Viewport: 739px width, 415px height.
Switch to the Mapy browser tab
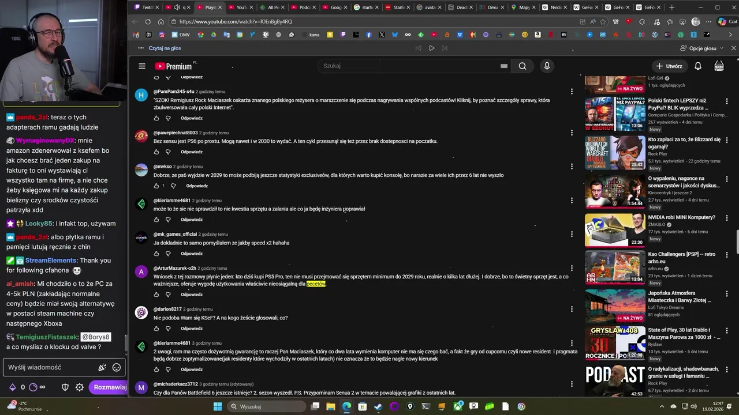point(524,7)
